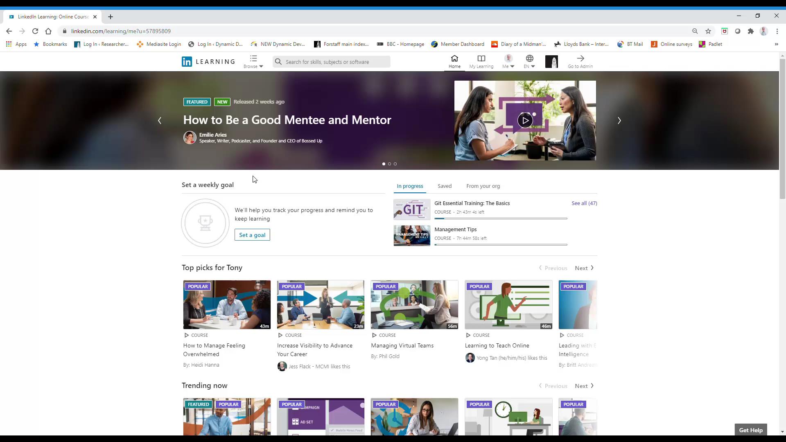Click the LinkedIn Learning logo
This screenshot has width=786, height=442.
pyautogui.click(x=208, y=61)
